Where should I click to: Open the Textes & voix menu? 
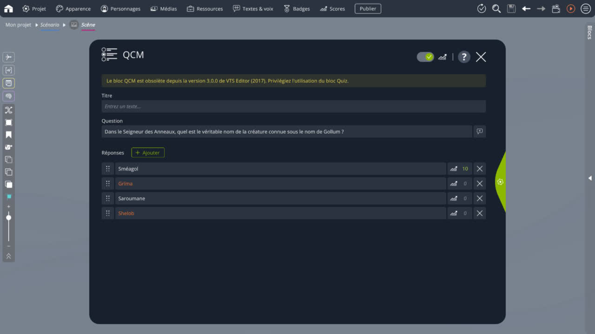coord(253,8)
